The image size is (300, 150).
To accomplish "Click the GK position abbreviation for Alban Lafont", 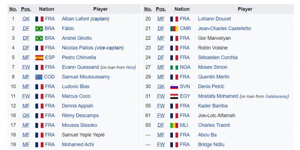I will (25, 19).
